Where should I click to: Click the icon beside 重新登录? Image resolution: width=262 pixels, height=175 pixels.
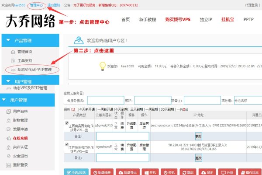[9, 165]
